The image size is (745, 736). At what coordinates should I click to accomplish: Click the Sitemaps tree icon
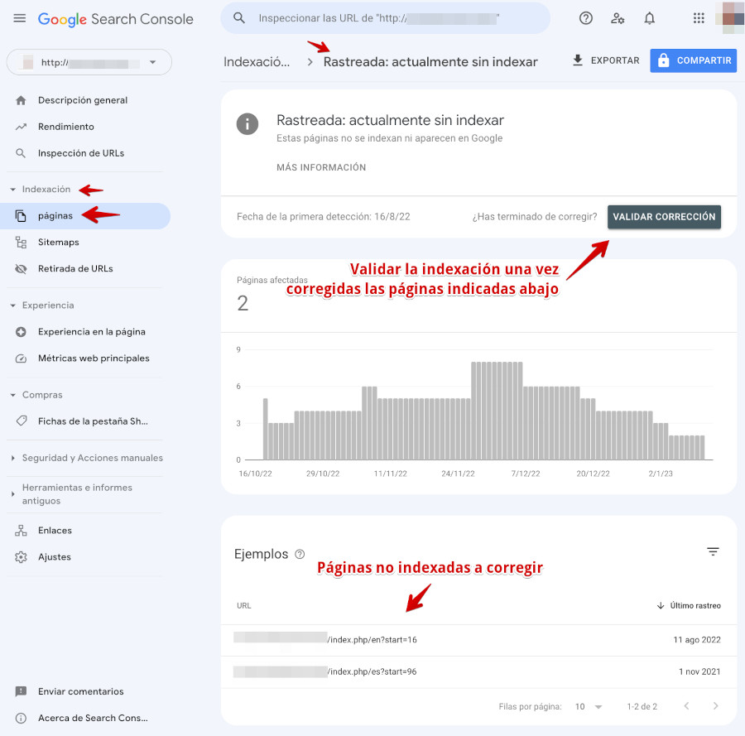[x=21, y=243]
